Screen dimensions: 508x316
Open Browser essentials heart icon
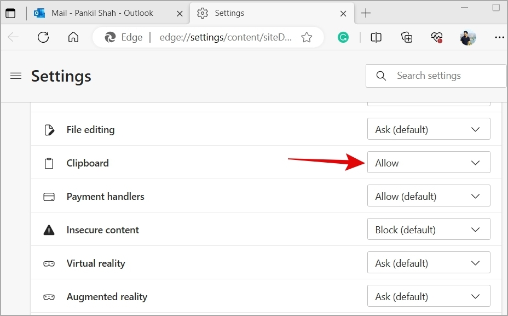point(437,37)
